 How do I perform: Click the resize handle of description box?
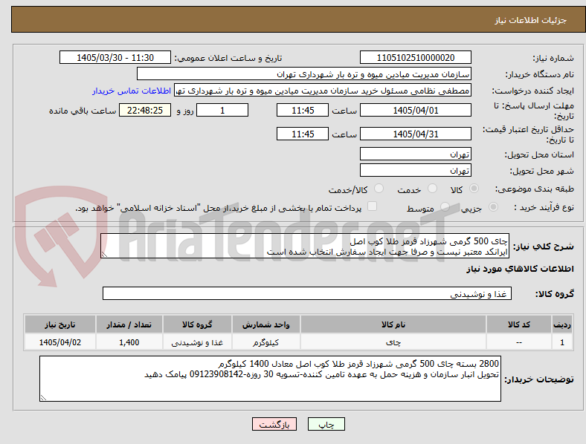[x=104, y=255]
